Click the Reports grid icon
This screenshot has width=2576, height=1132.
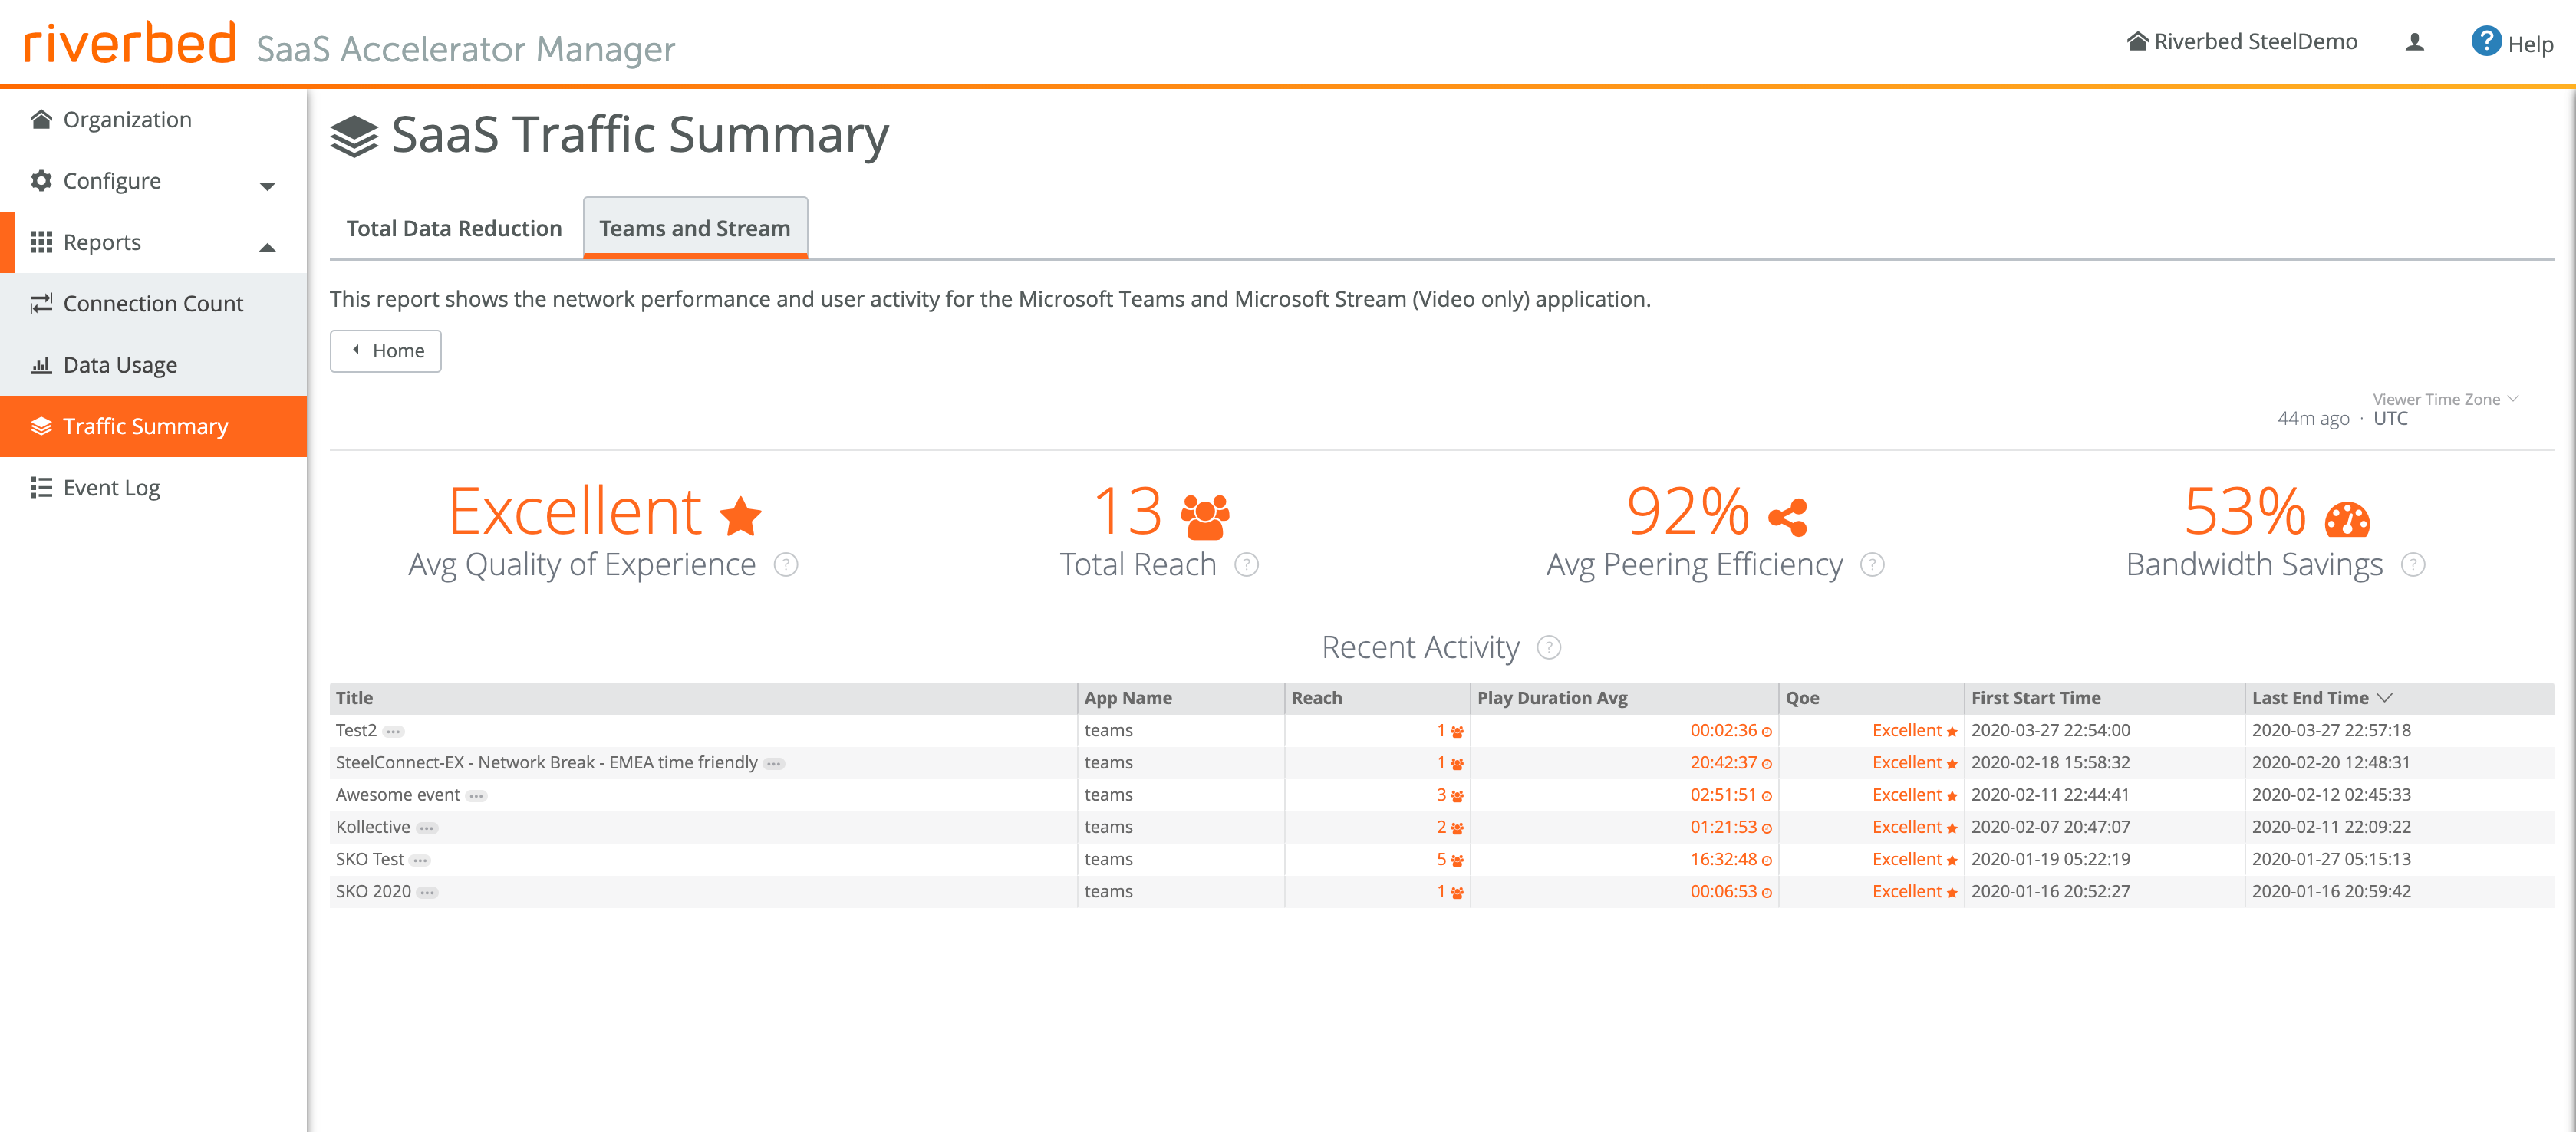[x=41, y=242]
